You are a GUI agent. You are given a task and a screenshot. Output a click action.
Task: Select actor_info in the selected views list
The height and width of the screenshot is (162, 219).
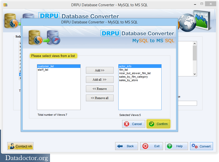[x=140, y=66]
